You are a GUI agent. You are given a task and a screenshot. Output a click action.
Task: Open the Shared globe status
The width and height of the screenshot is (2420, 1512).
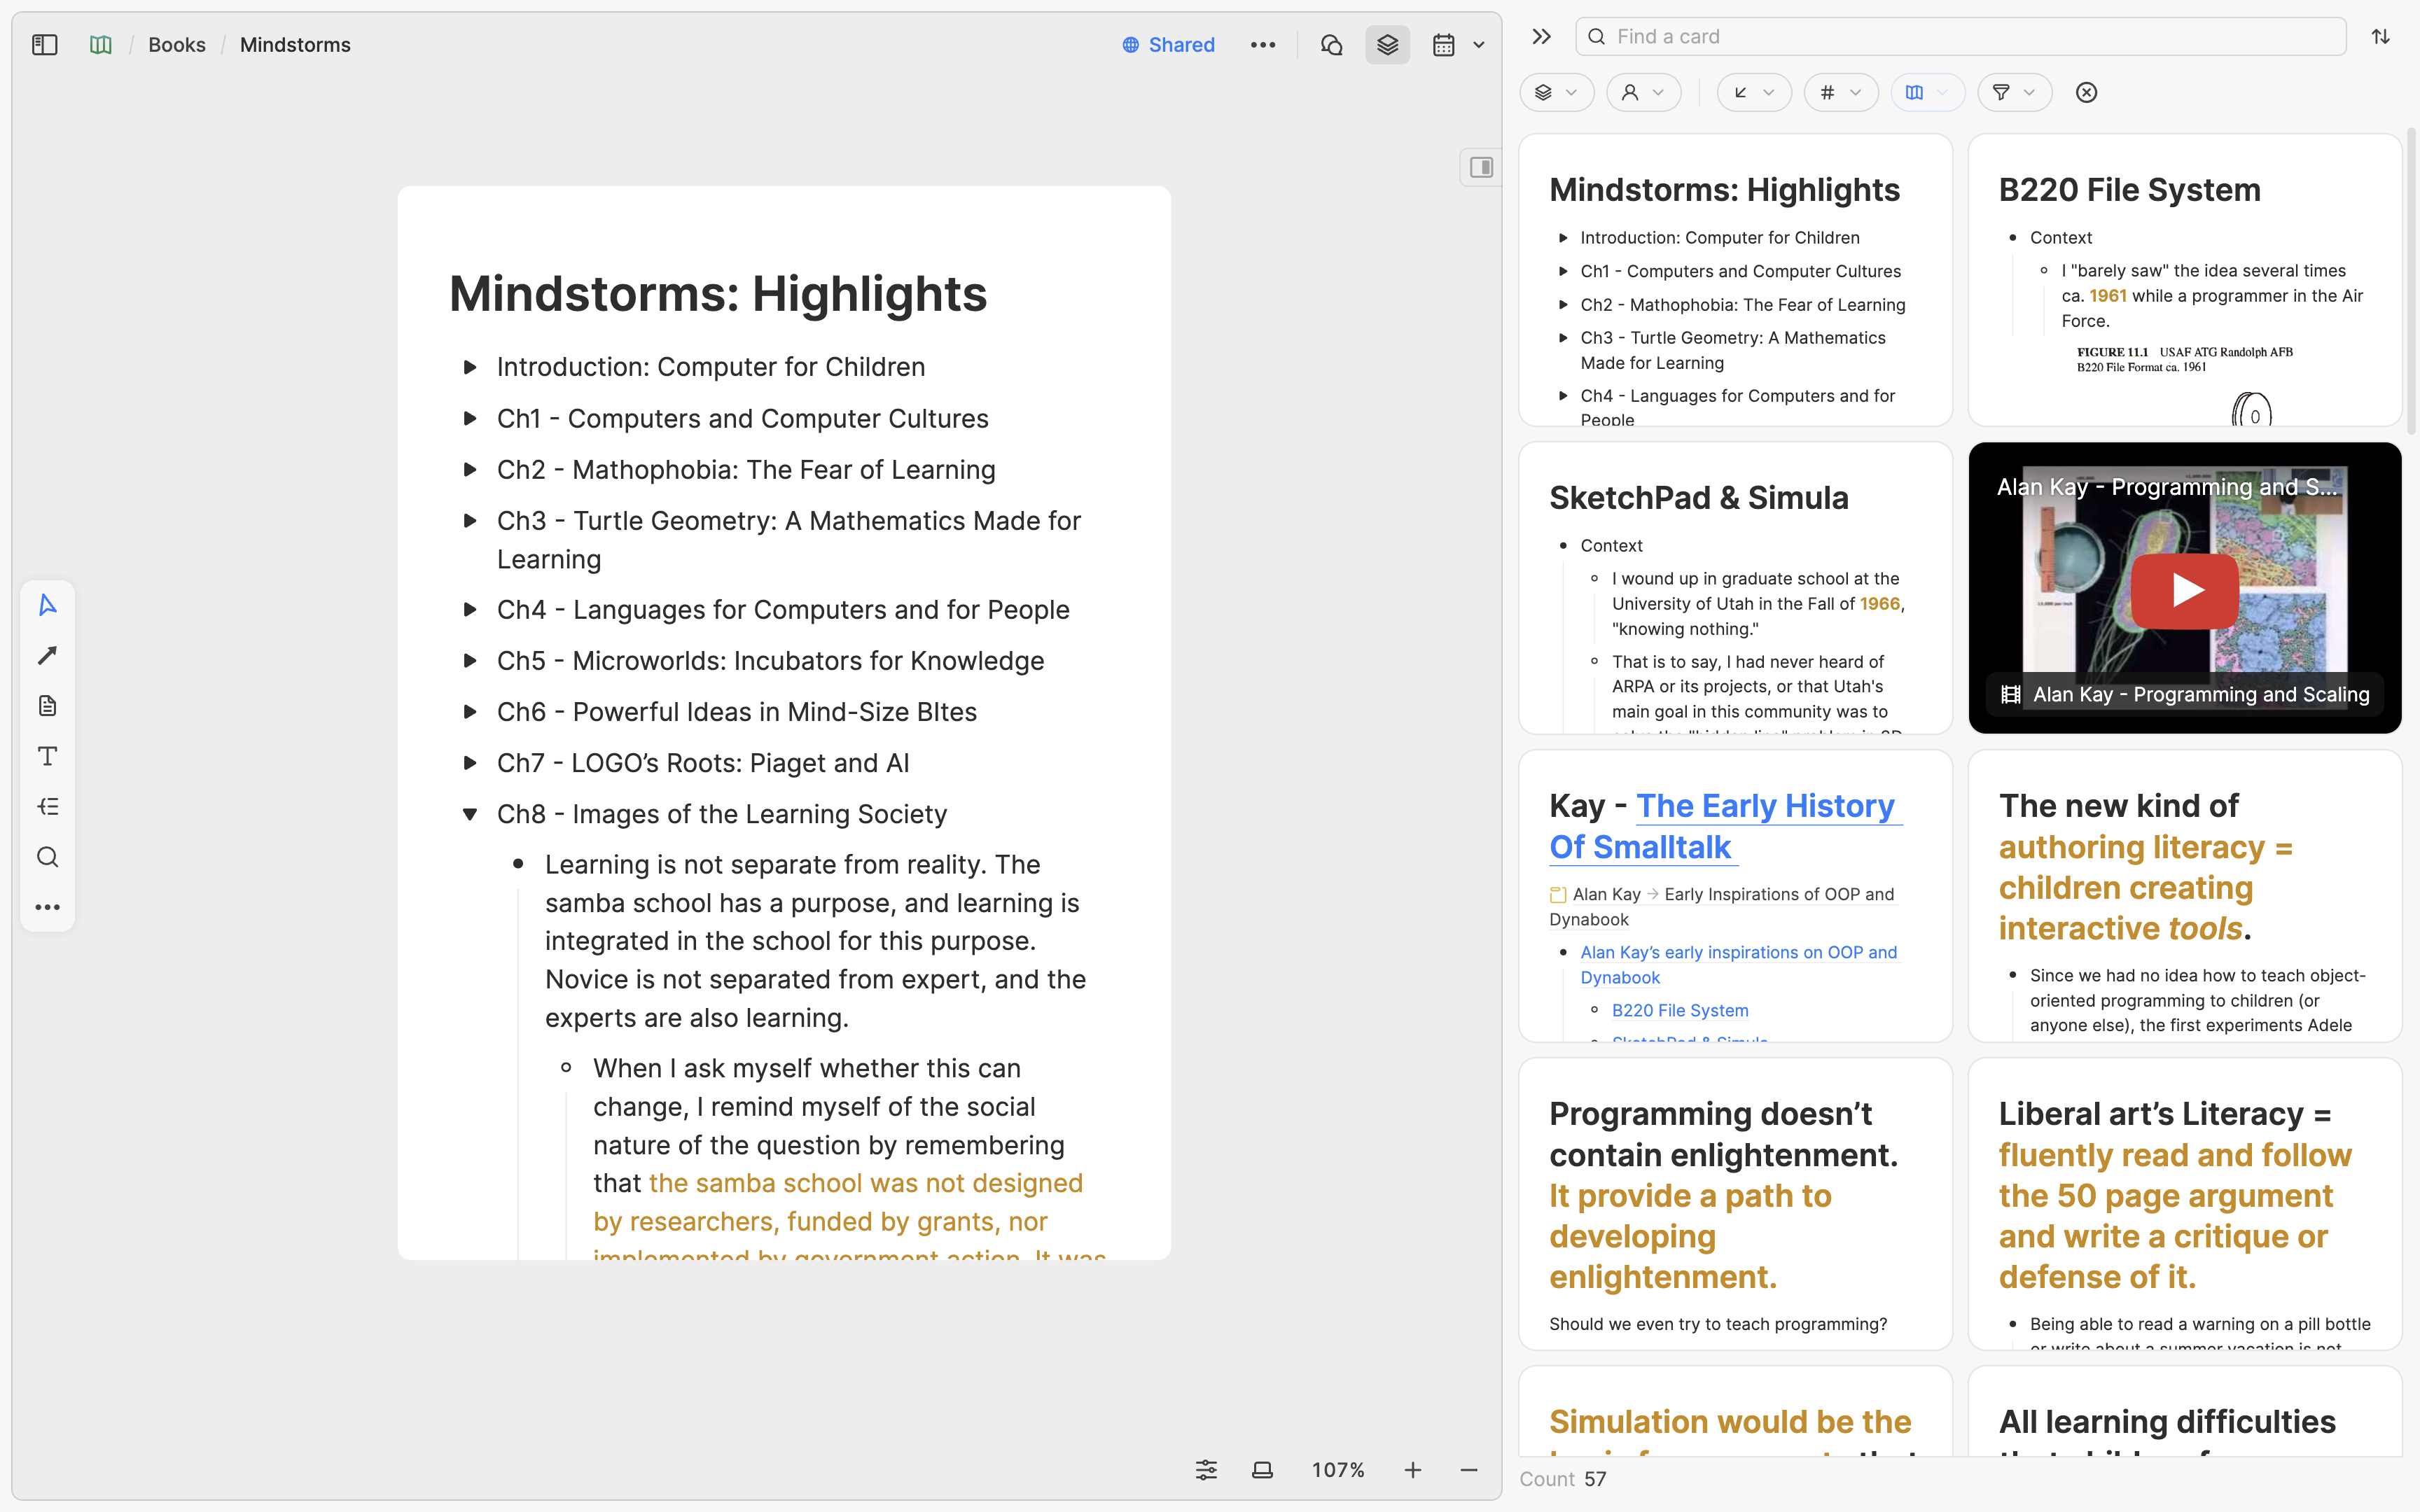coord(1168,45)
